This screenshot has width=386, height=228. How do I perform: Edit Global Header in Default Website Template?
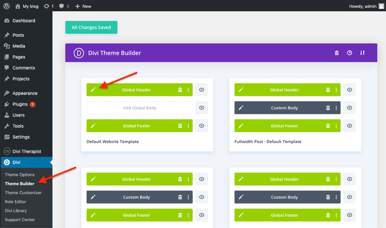tap(93, 90)
